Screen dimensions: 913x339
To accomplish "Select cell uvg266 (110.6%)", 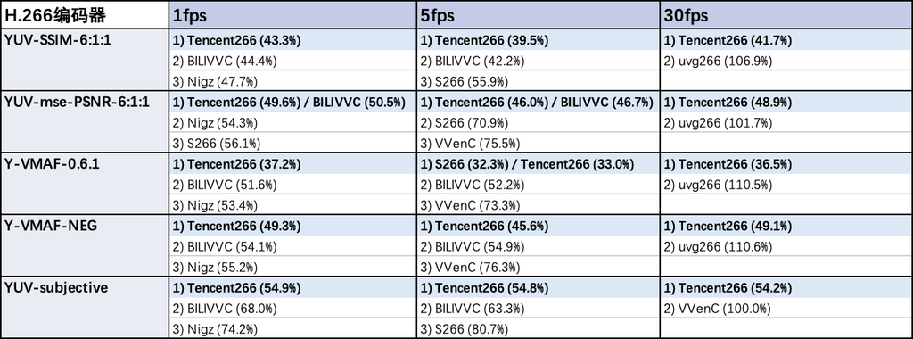I will coord(786,247).
